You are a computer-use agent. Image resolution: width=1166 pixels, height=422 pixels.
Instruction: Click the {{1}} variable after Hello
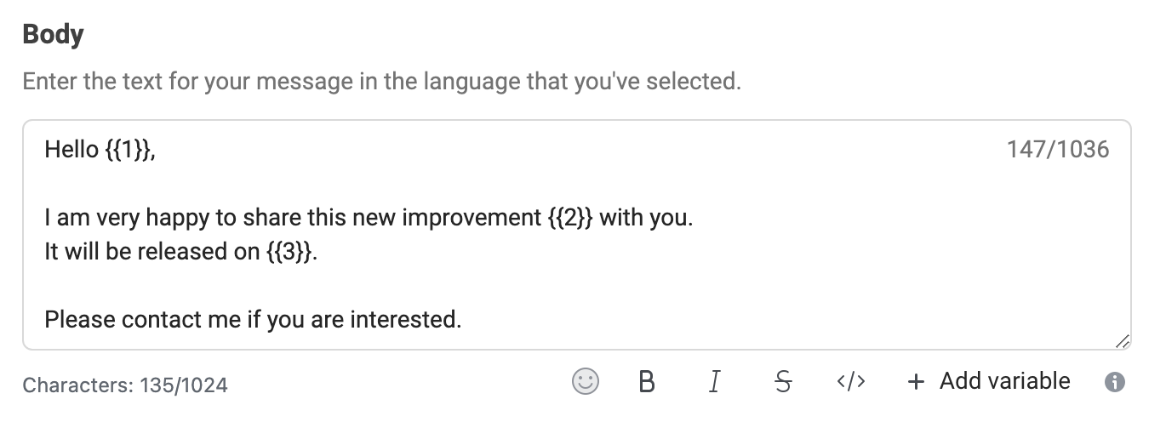click(x=129, y=151)
